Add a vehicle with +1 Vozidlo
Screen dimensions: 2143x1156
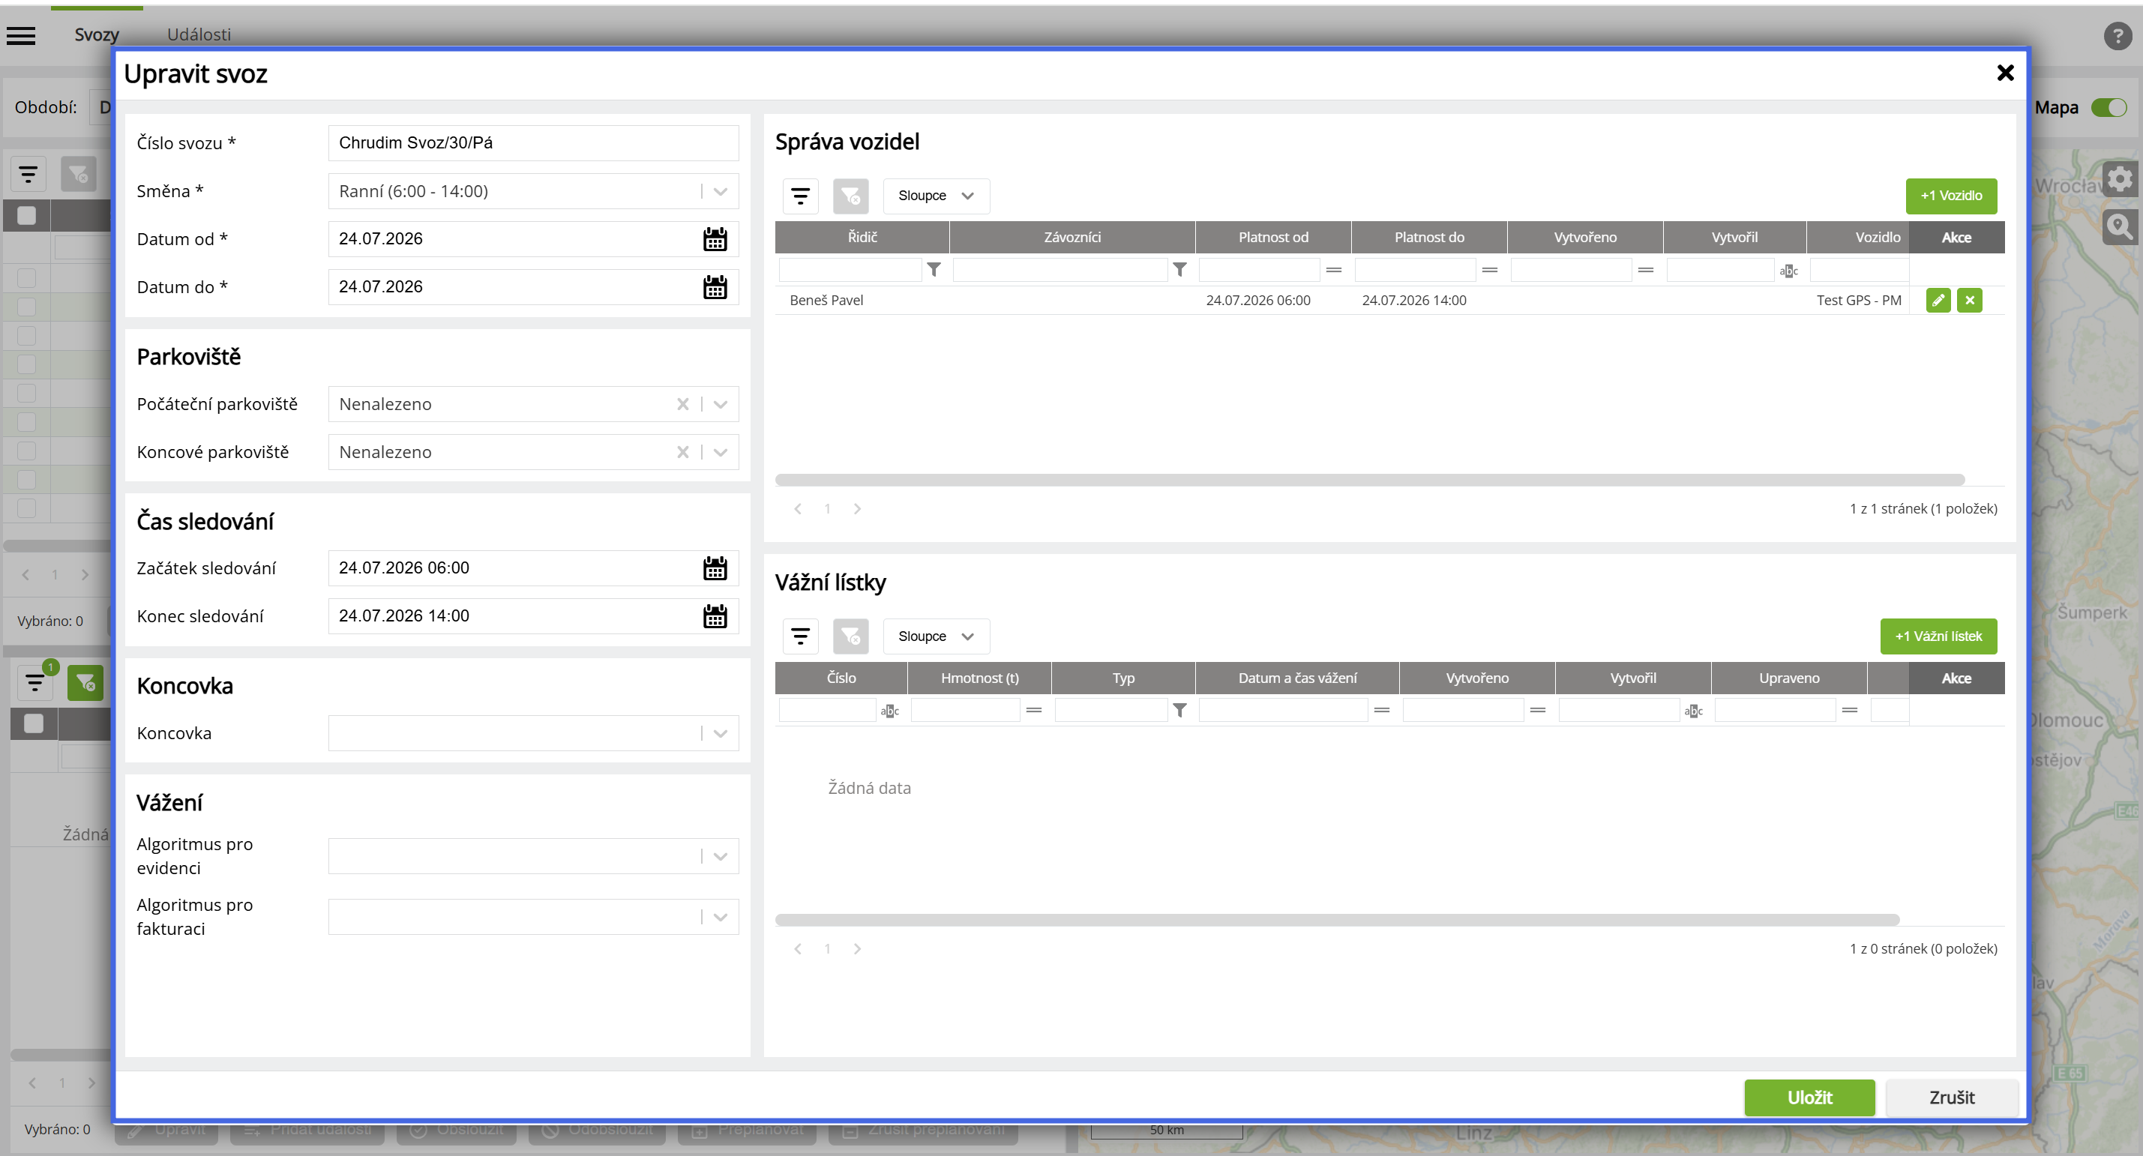point(1951,196)
